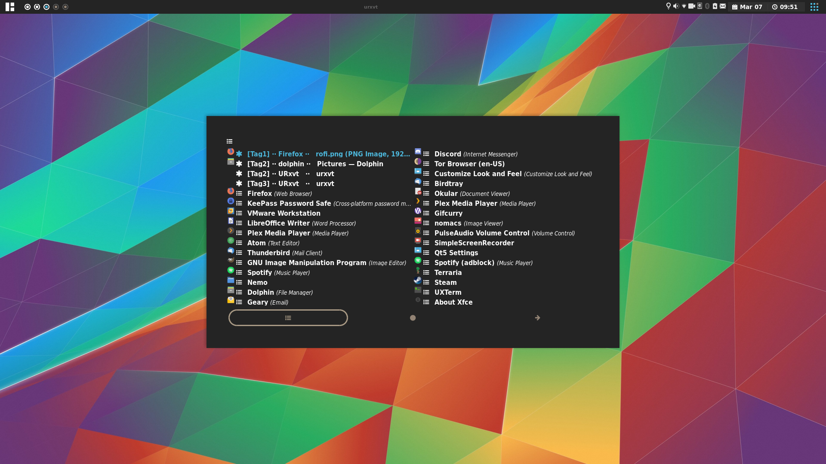The image size is (826, 464).
Task: Switch to the third workspace tag indicator
Action: pyautogui.click(x=46, y=7)
